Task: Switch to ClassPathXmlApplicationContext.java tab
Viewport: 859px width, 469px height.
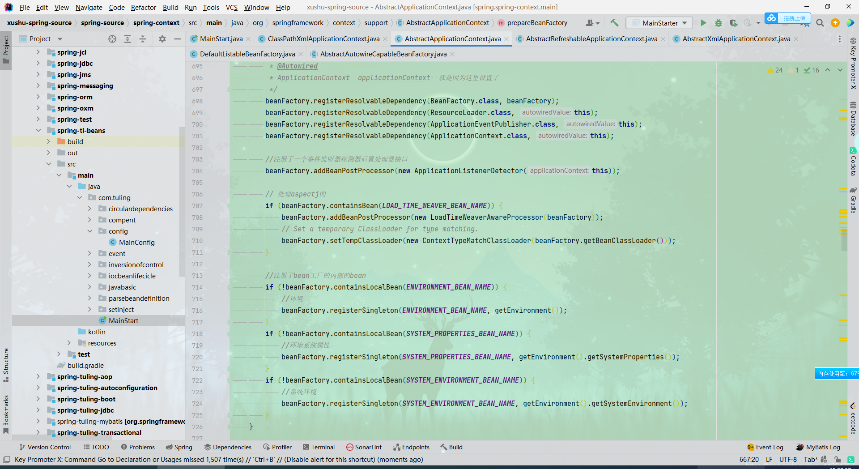Action: click(x=323, y=39)
